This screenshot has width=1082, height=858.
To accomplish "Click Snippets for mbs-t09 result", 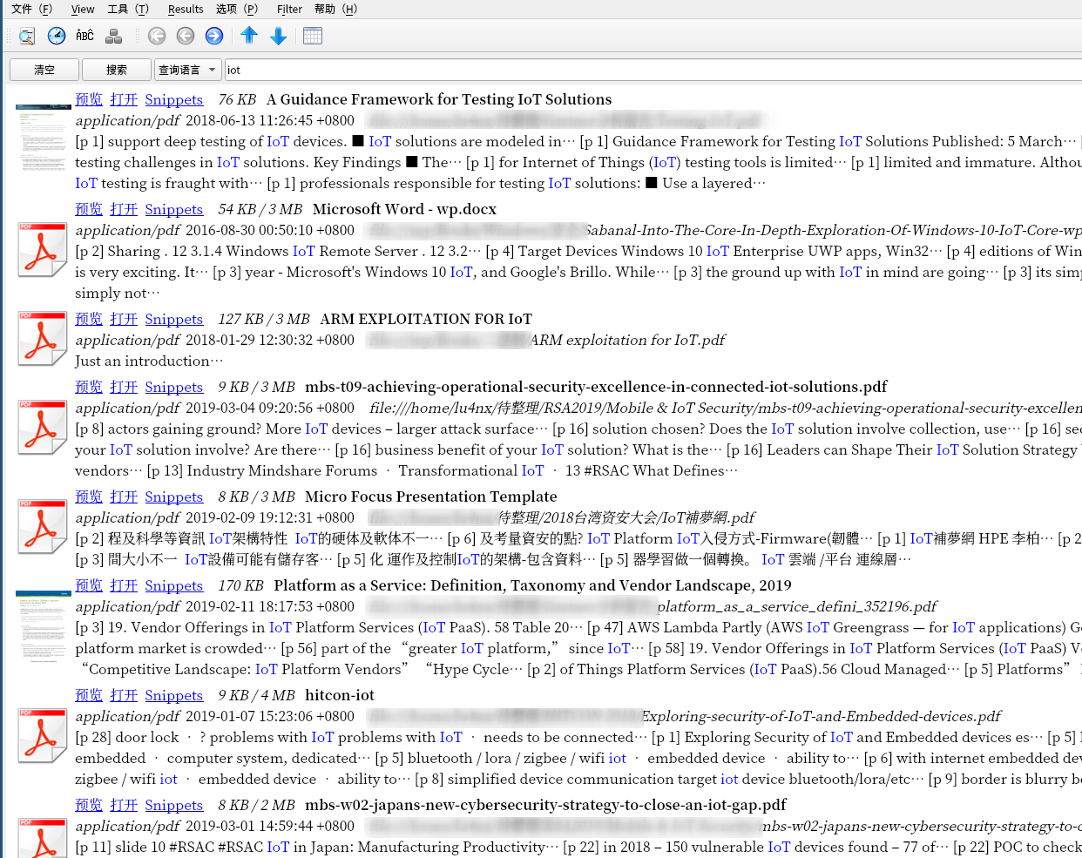I will tap(174, 387).
